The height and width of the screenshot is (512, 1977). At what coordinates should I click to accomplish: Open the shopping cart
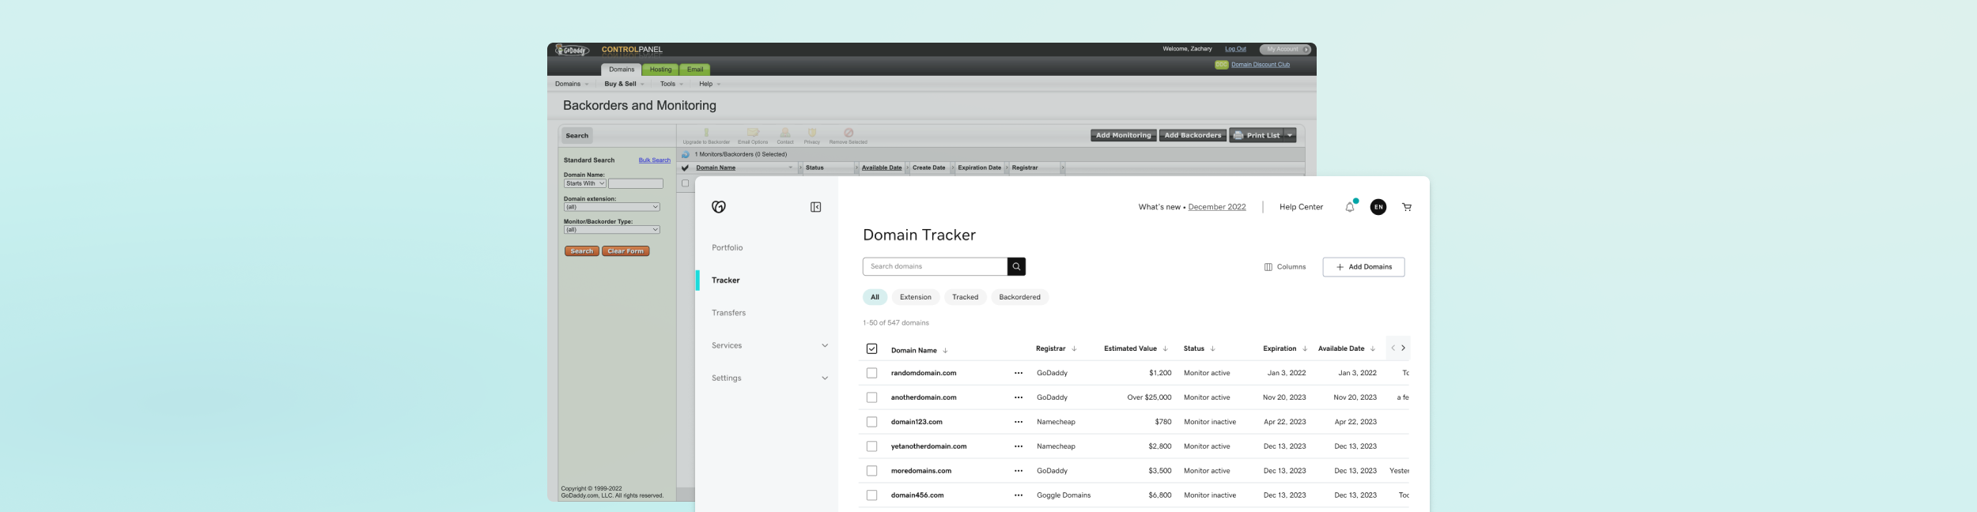(x=1407, y=207)
